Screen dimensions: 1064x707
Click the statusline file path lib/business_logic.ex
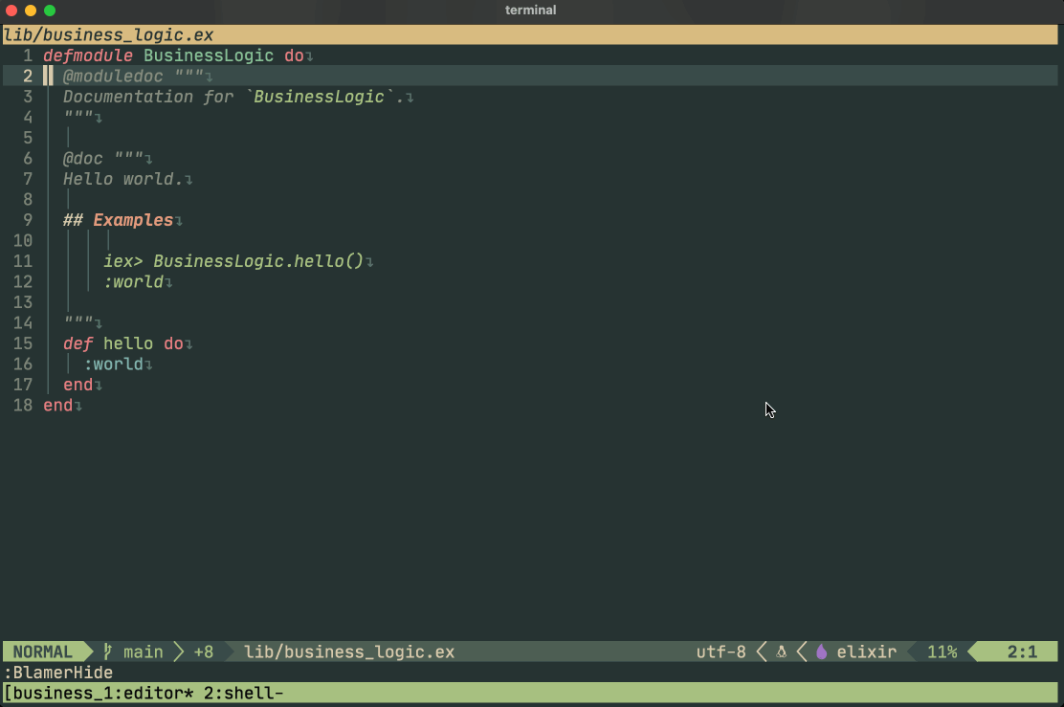click(x=349, y=652)
